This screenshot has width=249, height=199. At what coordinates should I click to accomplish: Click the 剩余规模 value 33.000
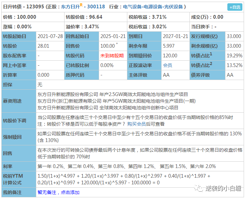pyautogui.click(x=234, y=46)
